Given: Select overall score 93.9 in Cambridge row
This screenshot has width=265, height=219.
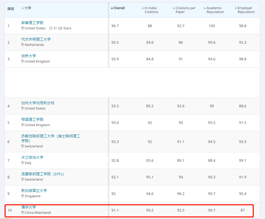Looking at the screenshot, I should click(x=115, y=59).
